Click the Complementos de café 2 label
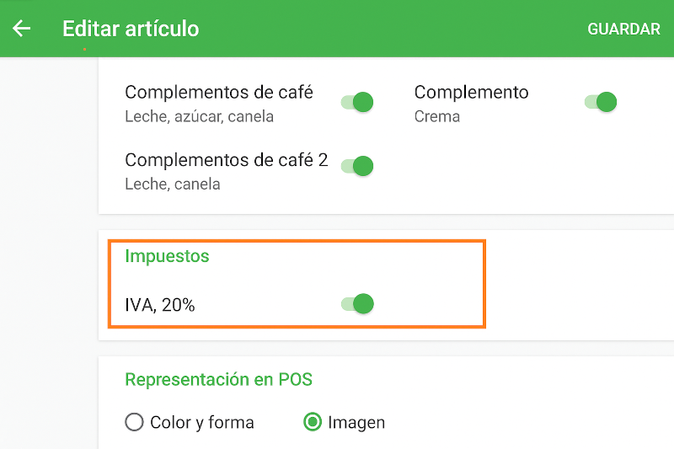 (226, 159)
